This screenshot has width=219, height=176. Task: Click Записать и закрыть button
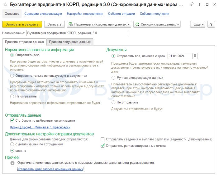click(x=22, y=24)
